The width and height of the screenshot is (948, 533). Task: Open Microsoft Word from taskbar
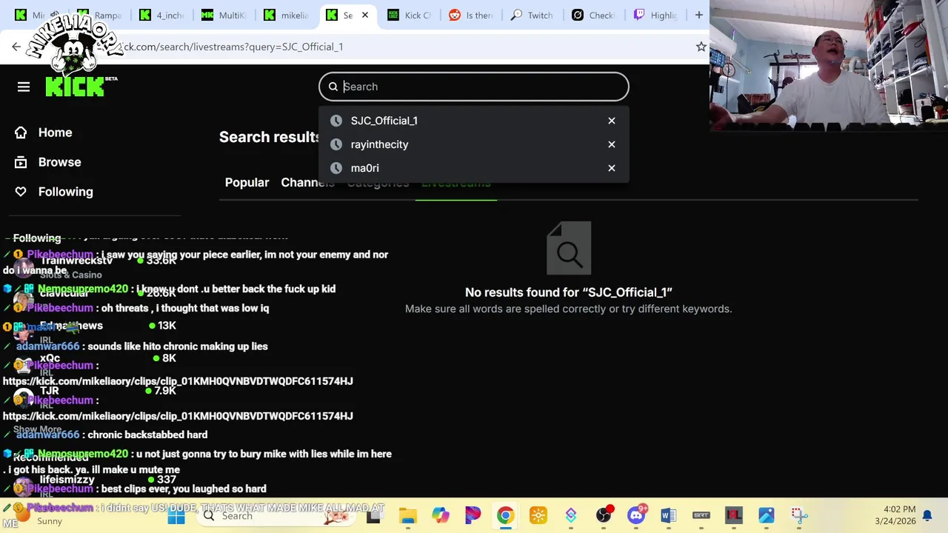[x=668, y=516]
